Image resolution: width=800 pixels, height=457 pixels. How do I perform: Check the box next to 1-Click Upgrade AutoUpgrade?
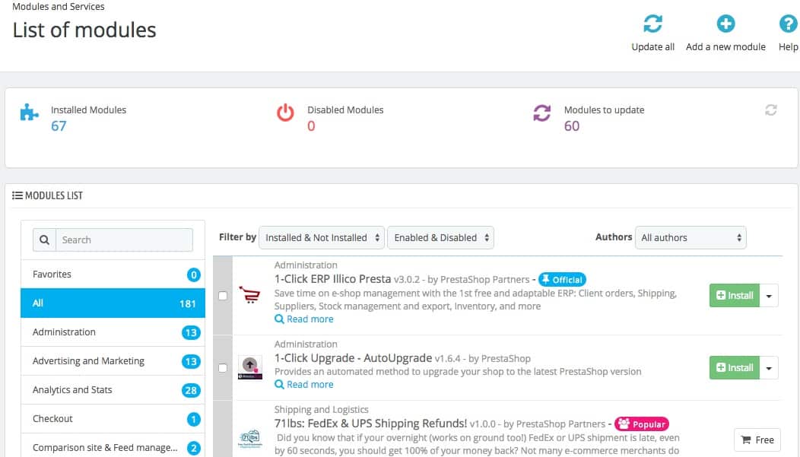222,367
